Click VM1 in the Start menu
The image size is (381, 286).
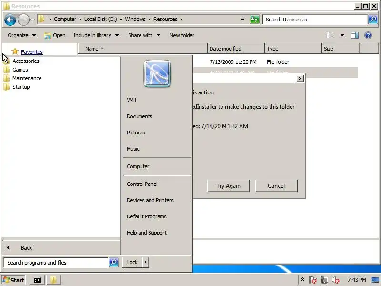132,100
